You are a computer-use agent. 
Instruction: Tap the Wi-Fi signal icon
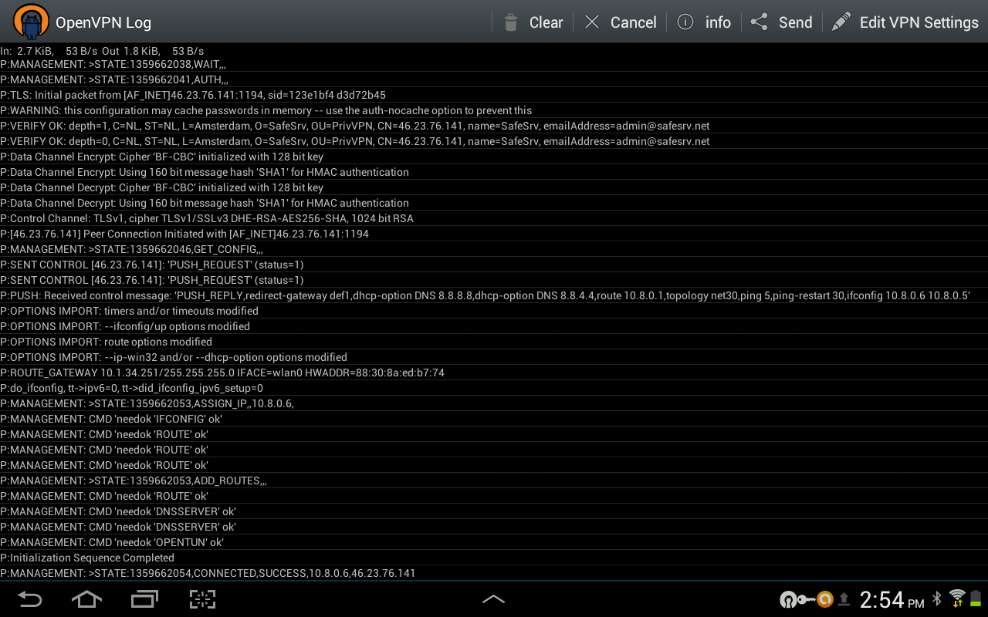tap(957, 598)
